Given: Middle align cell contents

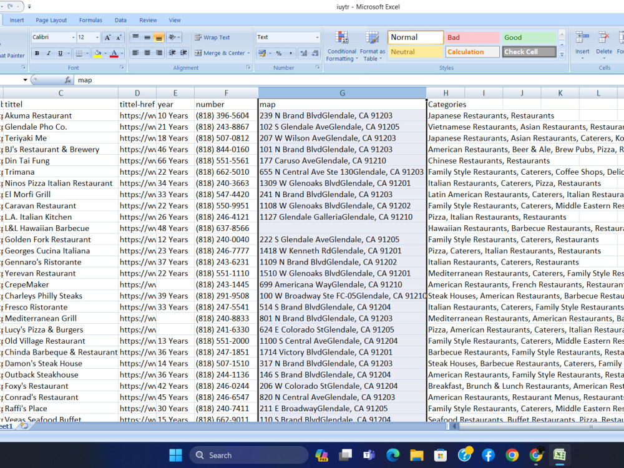Looking at the screenshot, I should (x=147, y=37).
